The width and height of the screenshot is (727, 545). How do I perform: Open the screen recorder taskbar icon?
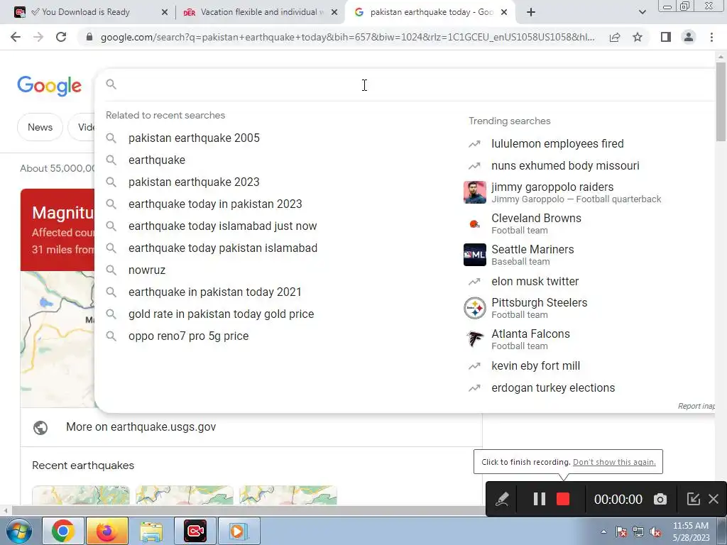(x=195, y=531)
